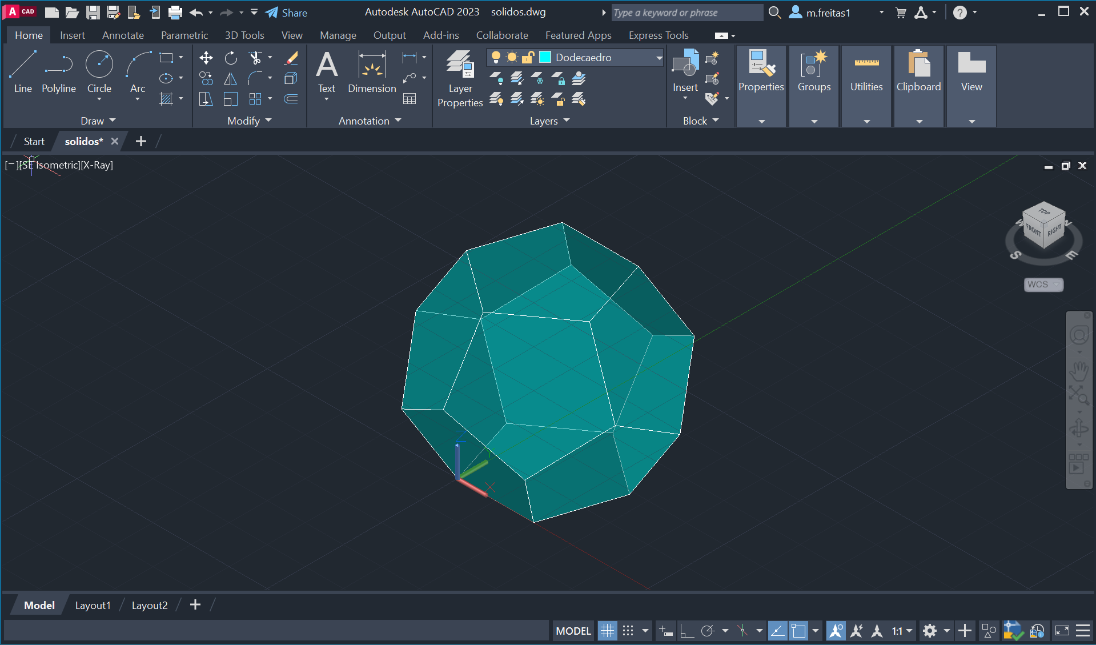Toggle drawing grid display in status bar

pos(607,631)
